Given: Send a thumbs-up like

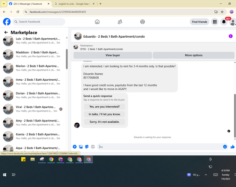Looking at the screenshot, I should pyautogui.click(x=233, y=147).
